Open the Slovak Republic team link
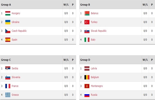The image size is (155, 100). pos(99,31)
